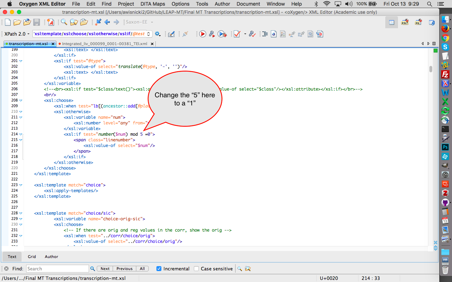This screenshot has height=282, width=452.
Task: Click the document-with-globe toolbar icon
Action: point(274,34)
